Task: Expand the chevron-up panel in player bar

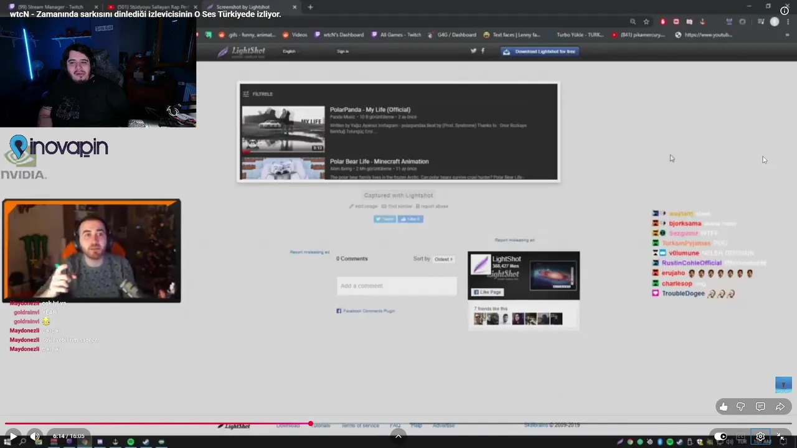Action: click(x=398, y=436)
